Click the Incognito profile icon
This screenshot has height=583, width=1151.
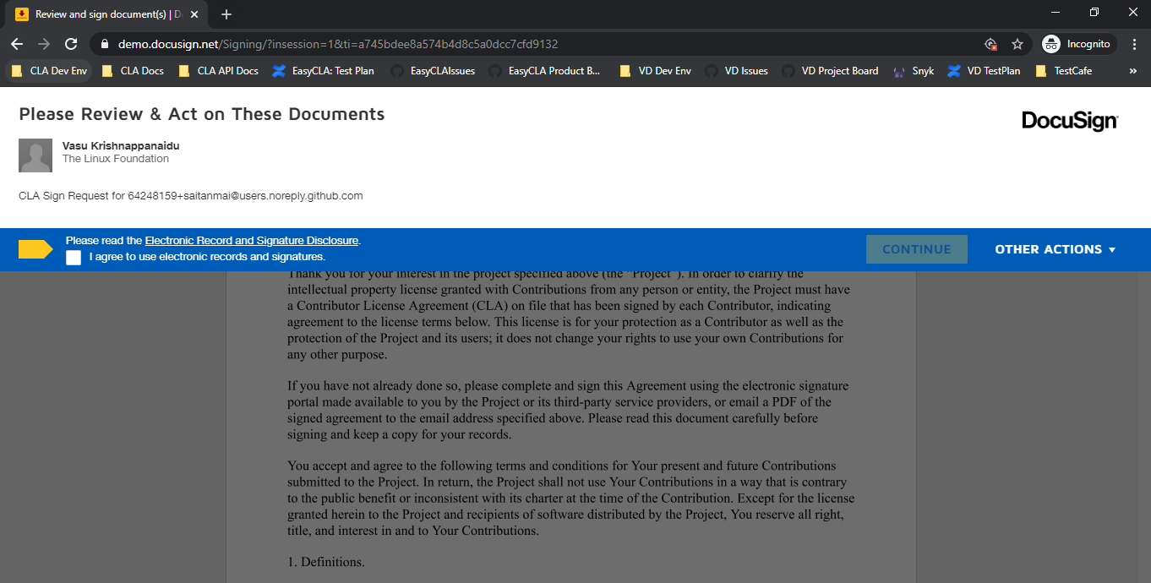coord(1052,43)
